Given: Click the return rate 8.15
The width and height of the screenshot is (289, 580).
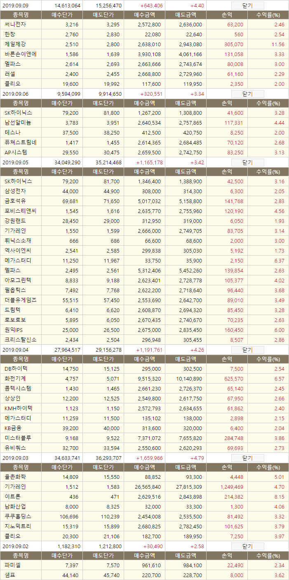Looking at the screenshot, I should pyautogui.click(x=280, y=497).
